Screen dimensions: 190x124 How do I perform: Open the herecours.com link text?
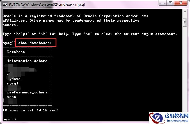[177, 121]
